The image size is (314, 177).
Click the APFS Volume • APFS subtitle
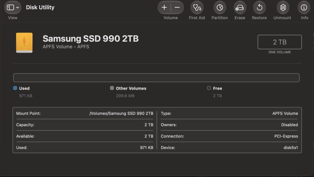point(66,47)
